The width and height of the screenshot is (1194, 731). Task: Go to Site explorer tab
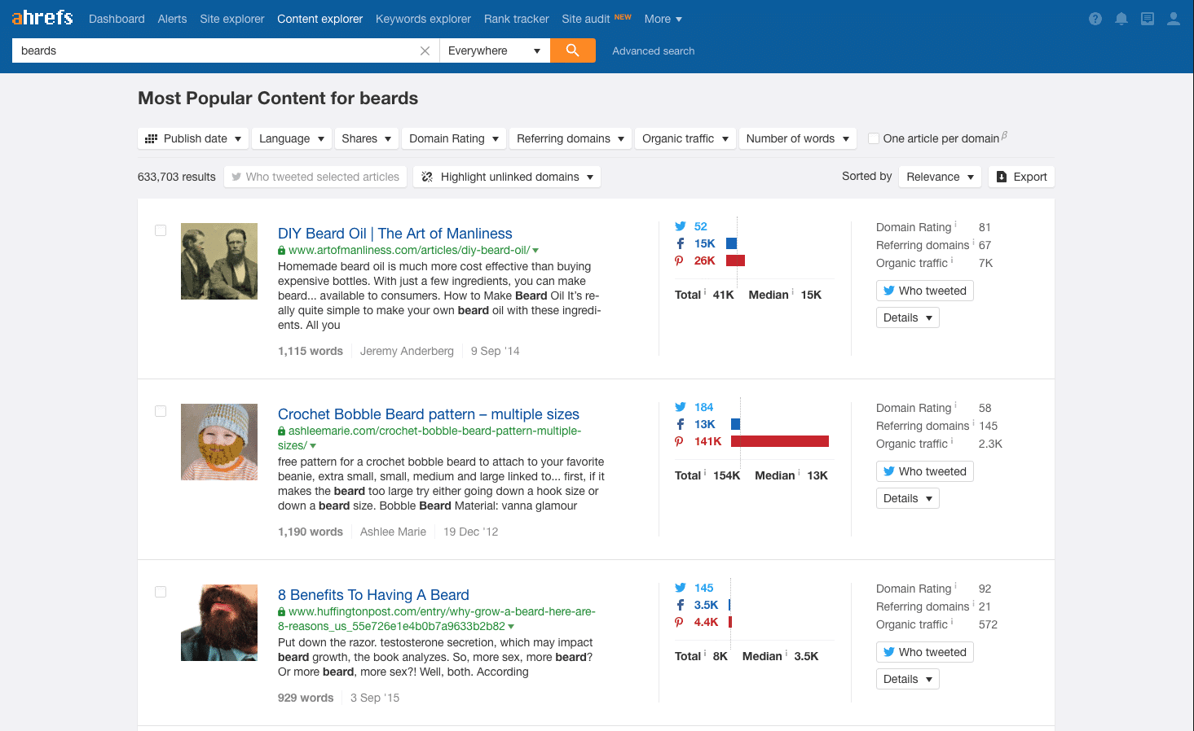[231, 19]
